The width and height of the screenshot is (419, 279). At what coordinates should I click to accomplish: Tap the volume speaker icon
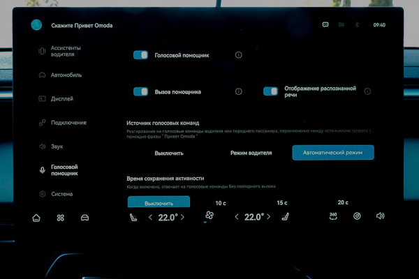380,216
